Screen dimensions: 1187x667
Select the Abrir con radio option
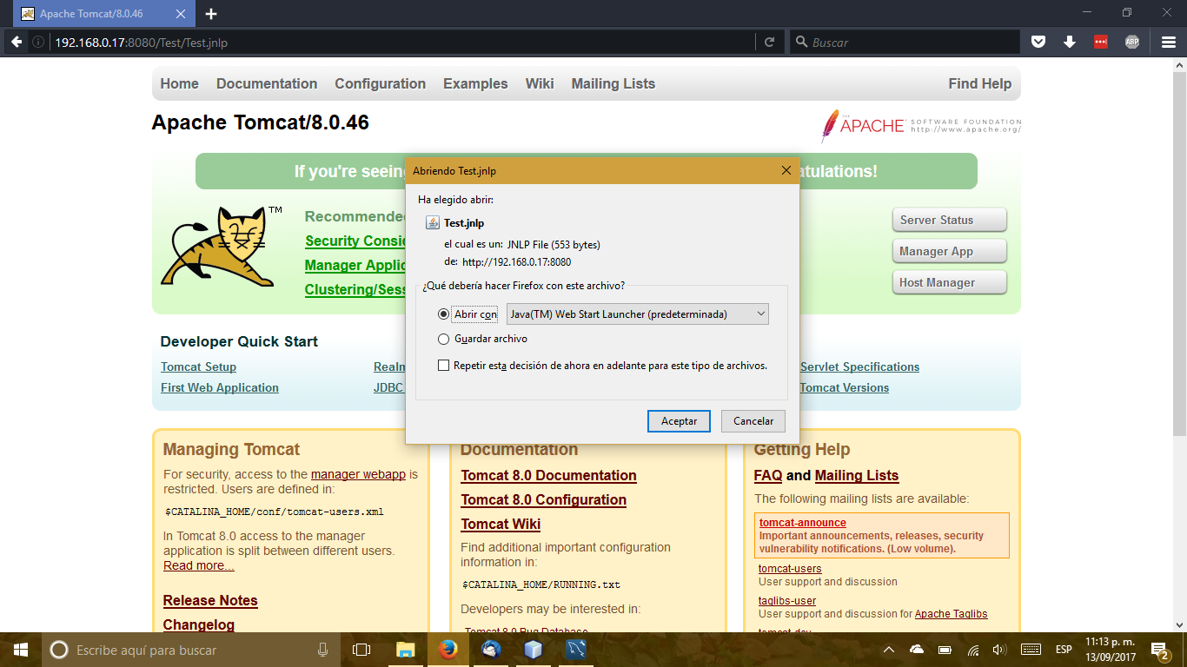(x=443, y=314)
